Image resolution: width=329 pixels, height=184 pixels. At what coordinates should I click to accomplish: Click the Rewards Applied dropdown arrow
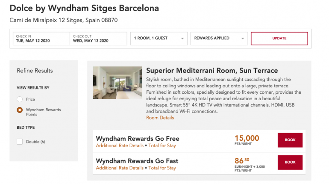(243, 39)
